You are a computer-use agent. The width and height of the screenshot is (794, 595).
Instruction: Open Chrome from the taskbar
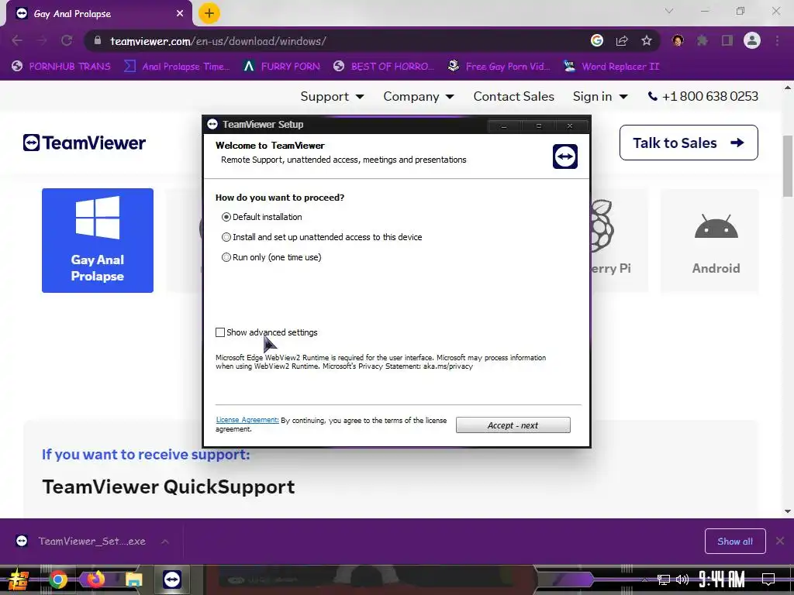(58, 580)
